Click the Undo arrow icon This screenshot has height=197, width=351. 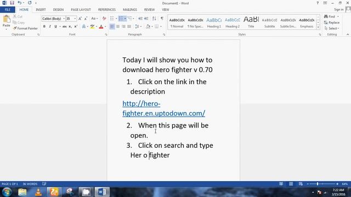click(20, 3)
